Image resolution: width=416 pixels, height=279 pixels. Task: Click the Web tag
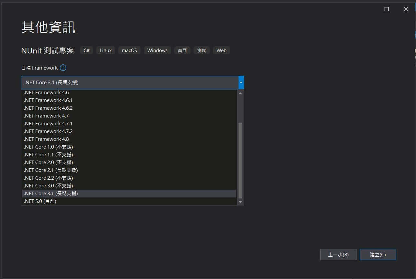[221, 50]
